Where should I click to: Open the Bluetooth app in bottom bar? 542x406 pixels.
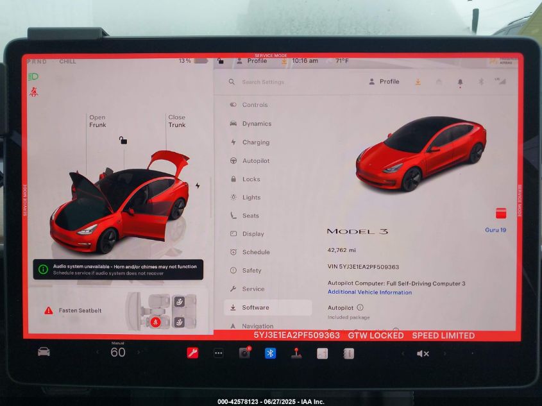pyautogui.click(x=270, y=353)
